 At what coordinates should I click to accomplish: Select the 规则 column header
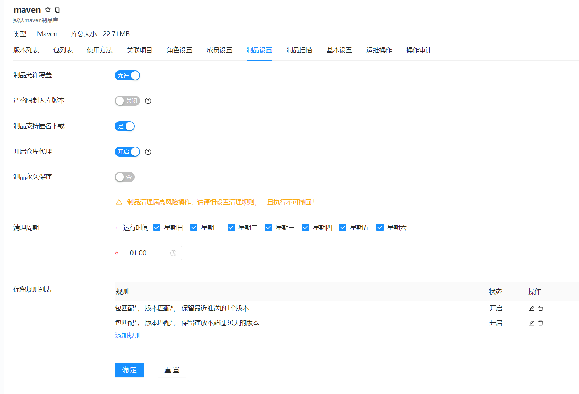[x=122, y=292]
